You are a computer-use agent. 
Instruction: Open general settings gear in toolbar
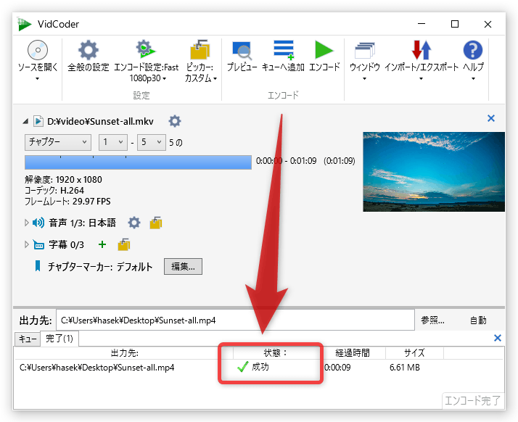coord(89,50)
